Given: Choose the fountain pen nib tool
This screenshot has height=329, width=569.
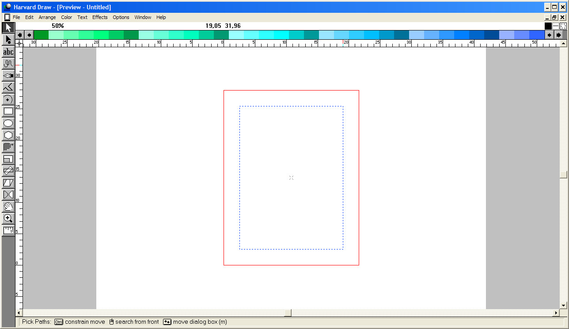Looking at the screenshot, I should 8,76.
